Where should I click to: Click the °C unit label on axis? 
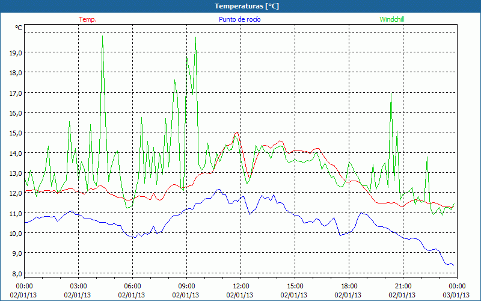click(x=19, y=28)
